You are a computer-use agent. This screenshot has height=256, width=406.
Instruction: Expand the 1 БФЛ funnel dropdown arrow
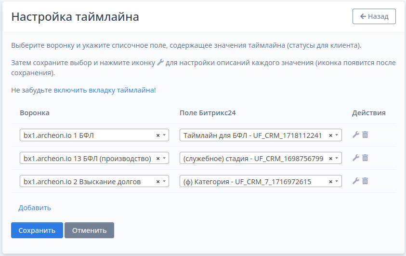[x=164, y=135]
